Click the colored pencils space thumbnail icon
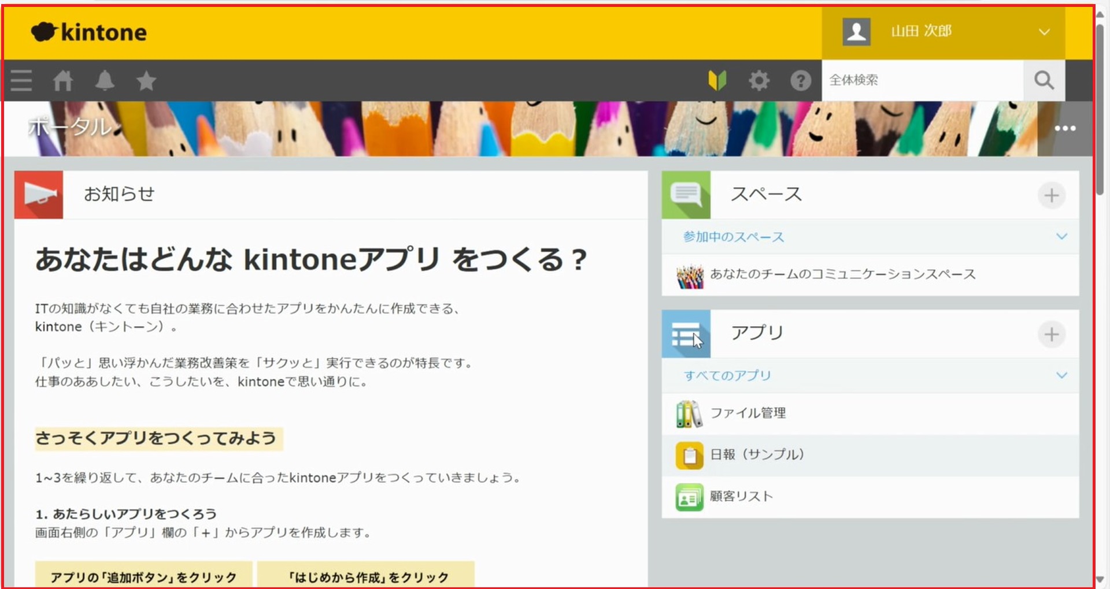 pos(690,276)
